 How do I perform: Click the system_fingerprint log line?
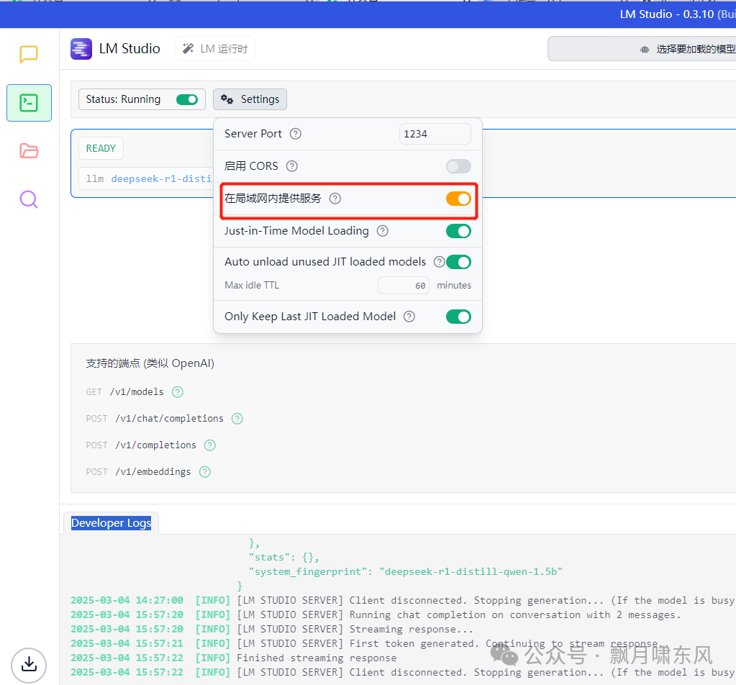point(405,572)
